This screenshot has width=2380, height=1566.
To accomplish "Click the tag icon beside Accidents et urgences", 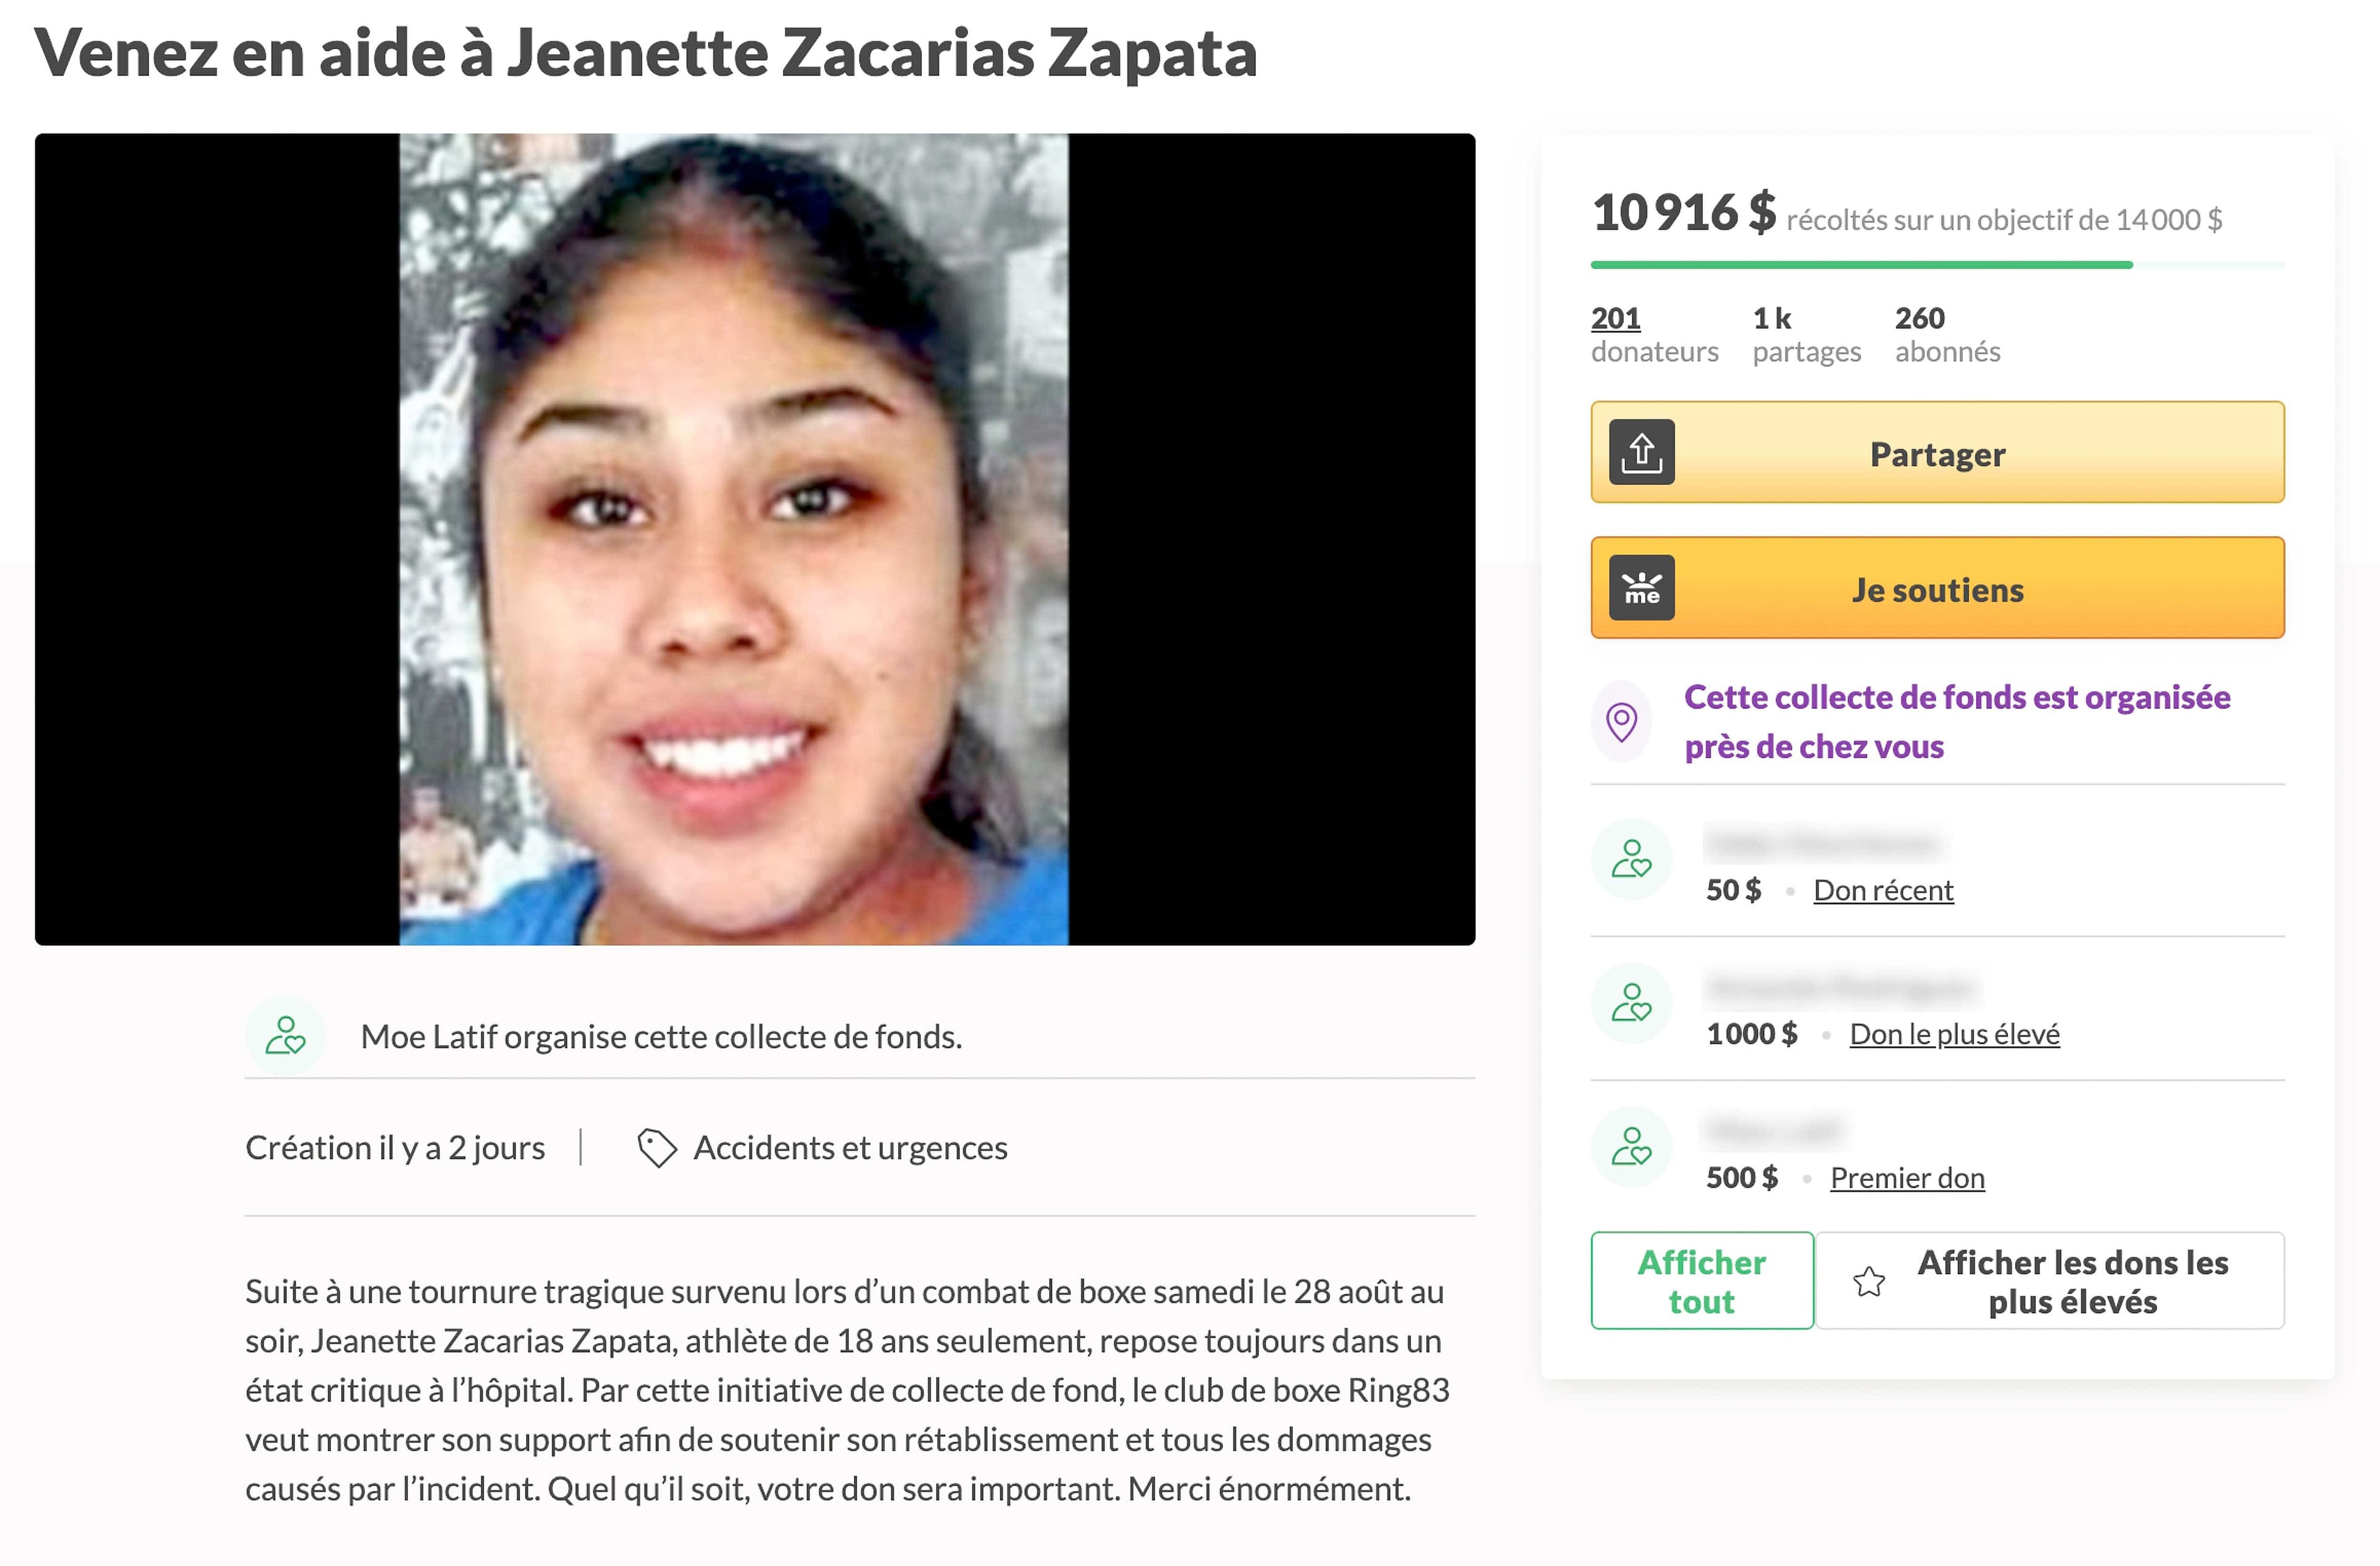I will coord(657,1148).
